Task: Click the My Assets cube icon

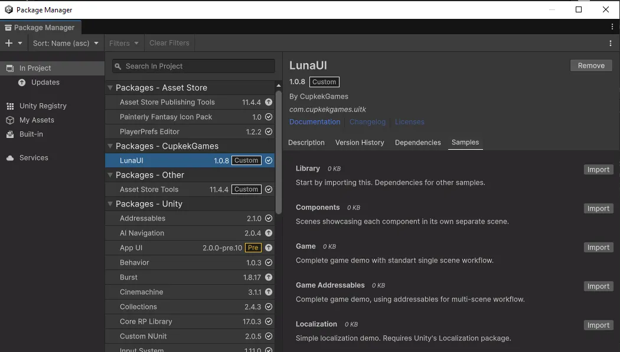Action: click(x=9, y=120)
